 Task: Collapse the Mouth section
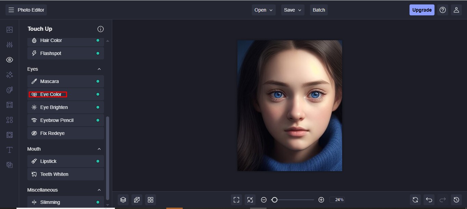99,149
